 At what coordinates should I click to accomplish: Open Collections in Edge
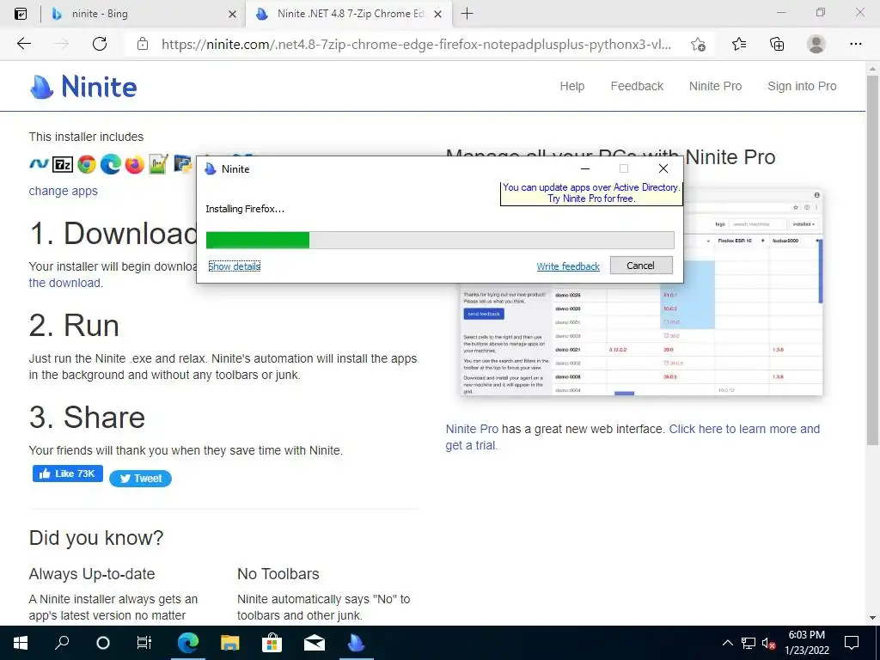tap(777, 44)
